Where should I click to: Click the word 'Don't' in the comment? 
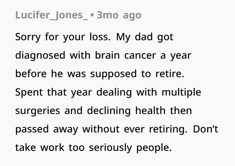point(205,129)
